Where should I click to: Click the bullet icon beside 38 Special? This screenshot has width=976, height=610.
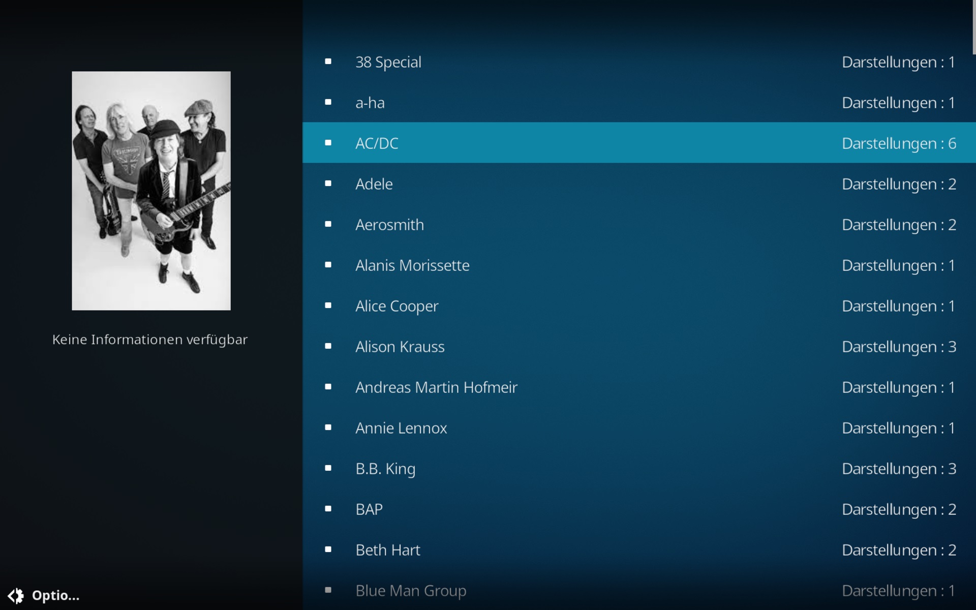click(328, 62)
